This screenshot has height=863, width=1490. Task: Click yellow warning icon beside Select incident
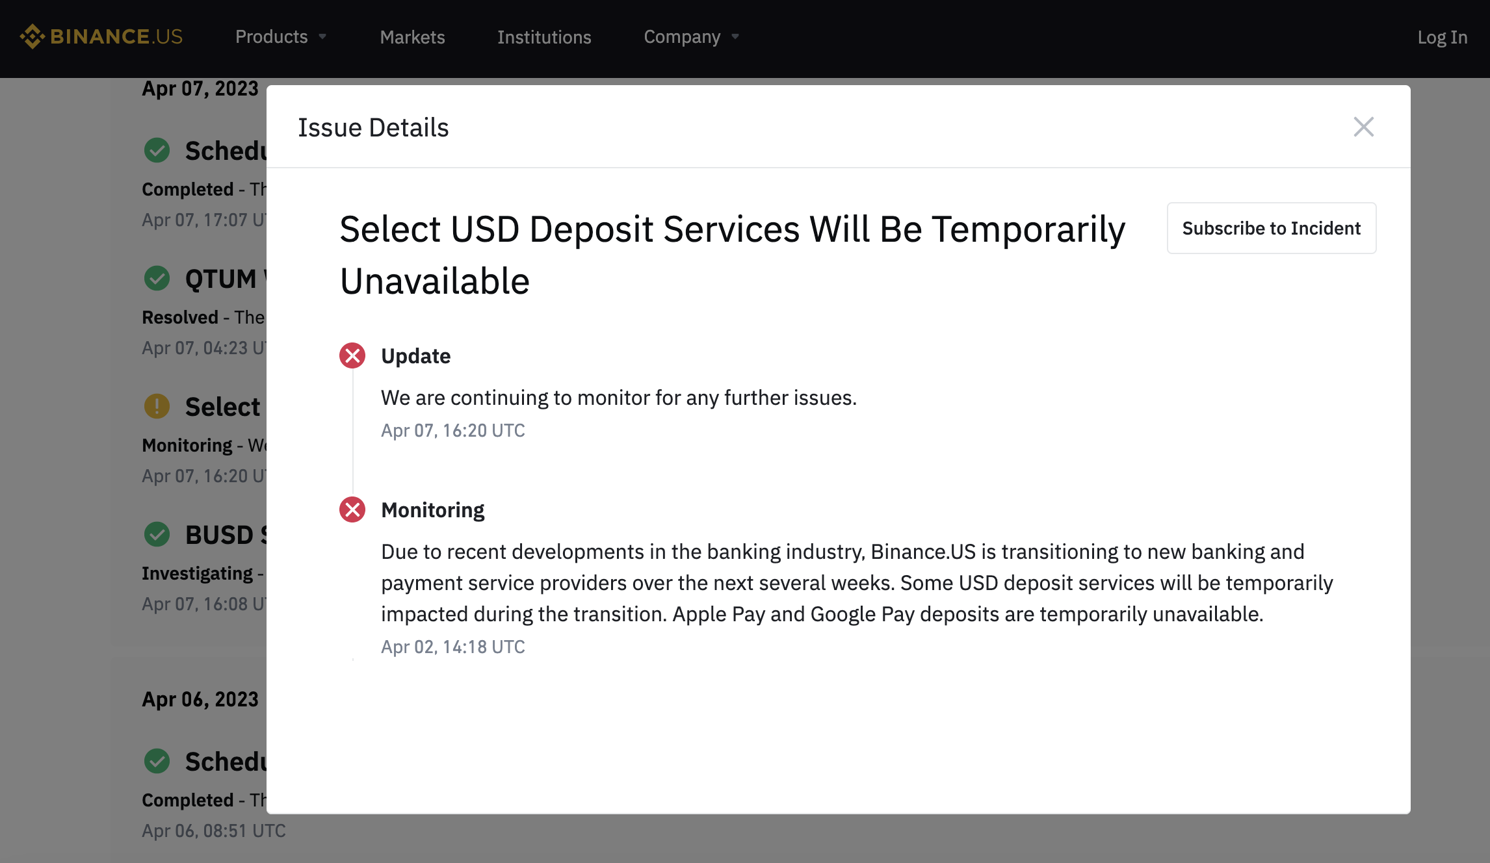(157, 406)
